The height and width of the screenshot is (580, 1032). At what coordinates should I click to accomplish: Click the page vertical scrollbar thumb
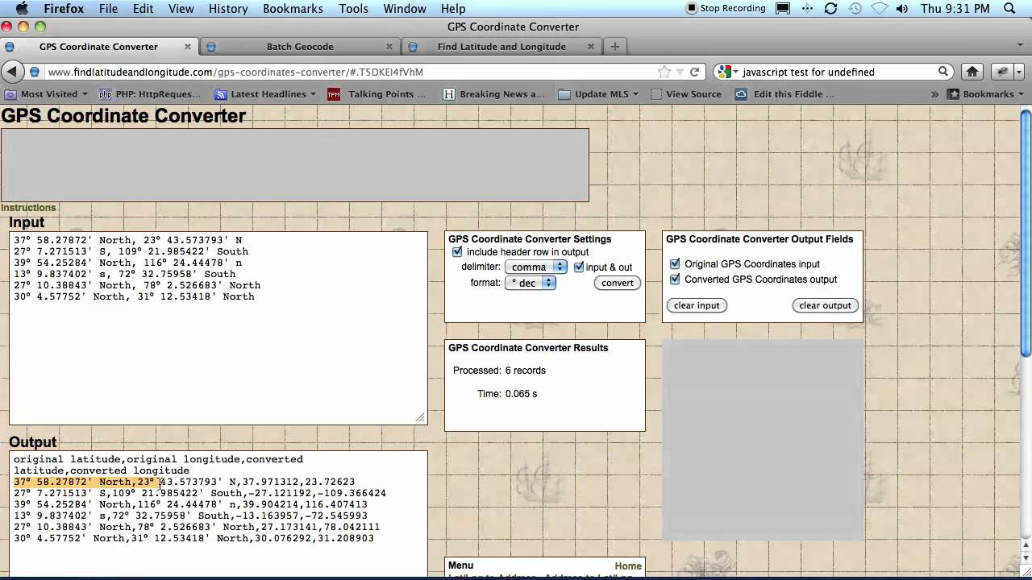1026,233
